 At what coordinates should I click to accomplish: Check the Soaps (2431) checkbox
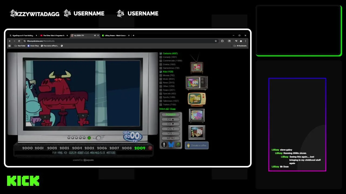pos(161,90)
